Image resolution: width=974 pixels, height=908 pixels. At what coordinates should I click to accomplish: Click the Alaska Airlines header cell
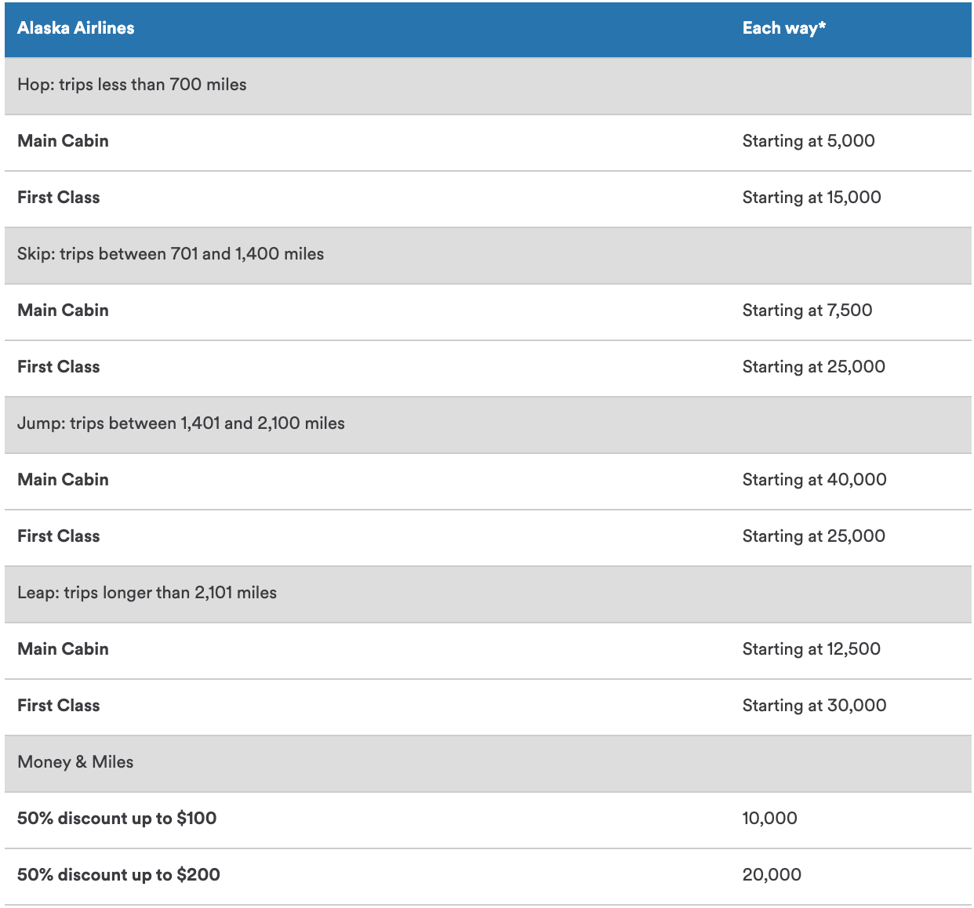click(x=76, y=28)
